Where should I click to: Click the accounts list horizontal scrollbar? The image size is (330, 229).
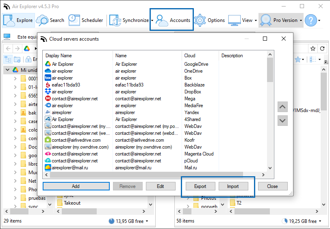coord(146,175)
